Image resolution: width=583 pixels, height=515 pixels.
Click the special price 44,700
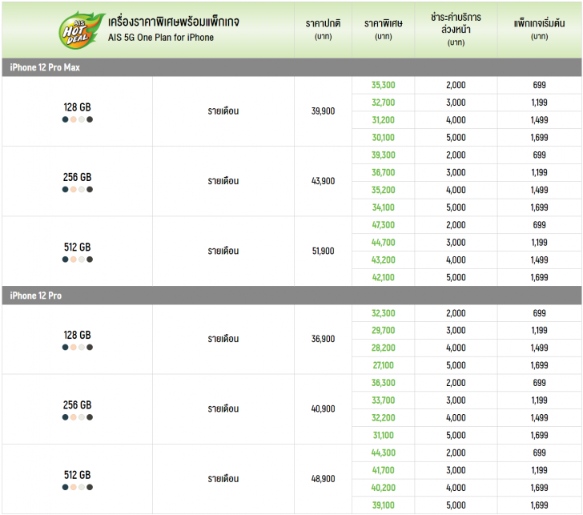pyautogui.click(x=384, y=243)
